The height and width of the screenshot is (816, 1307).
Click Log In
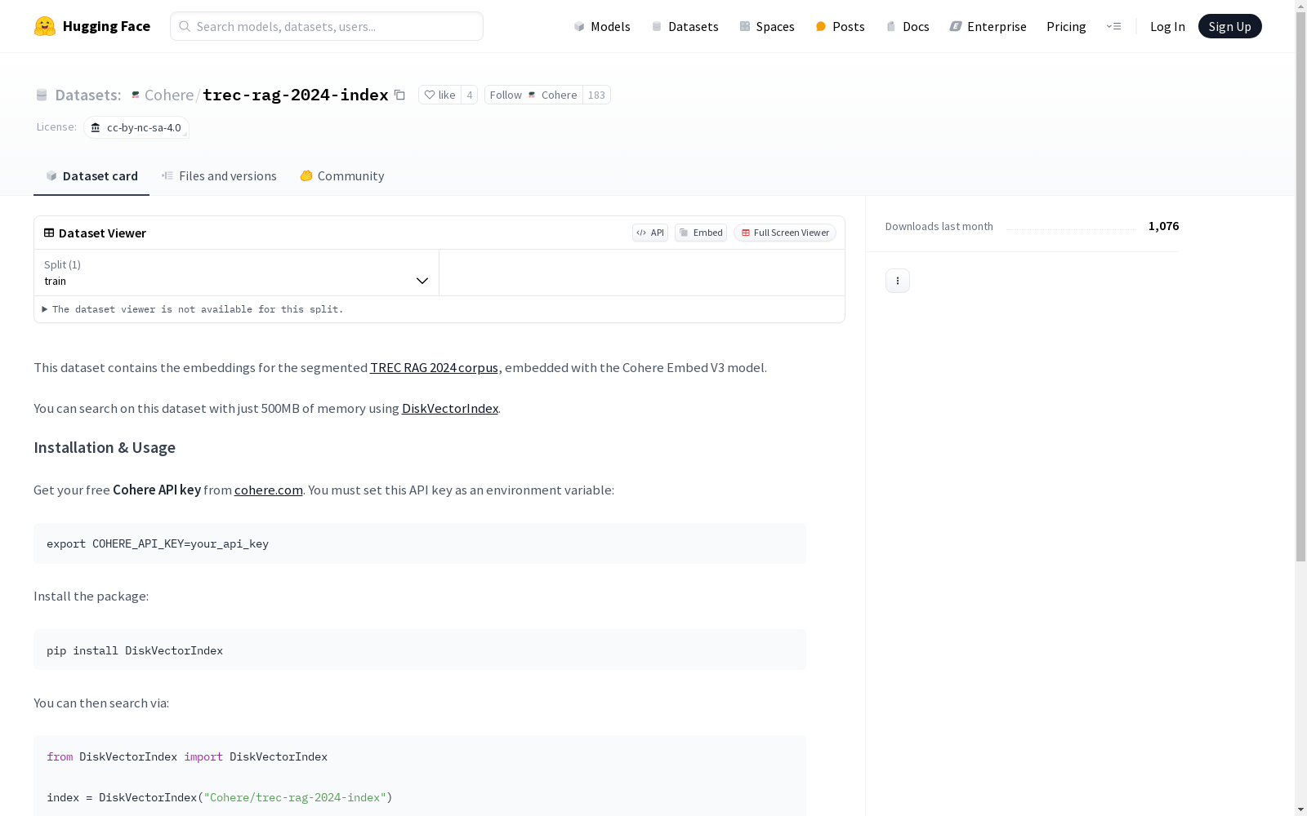click(x=1167, y=26)
